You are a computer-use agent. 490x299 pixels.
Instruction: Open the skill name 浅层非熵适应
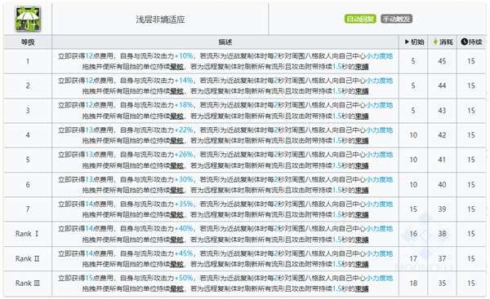[160, 20]
